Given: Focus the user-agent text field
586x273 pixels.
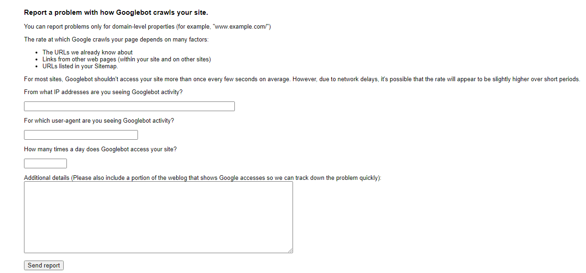Looking at the screenshot, I should [81, 135].
